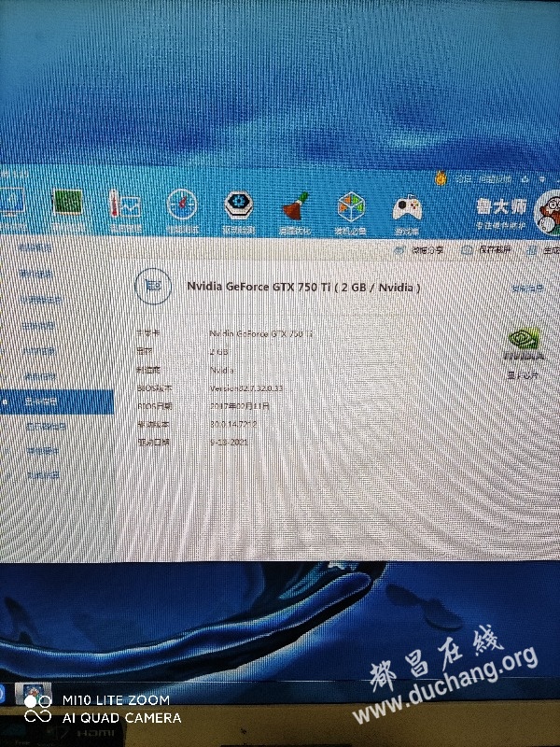The height and width of the screenshot is (747, 560).
Task: Select the highlighted graphics card info sidebar item
Action: tap(57, 402)
